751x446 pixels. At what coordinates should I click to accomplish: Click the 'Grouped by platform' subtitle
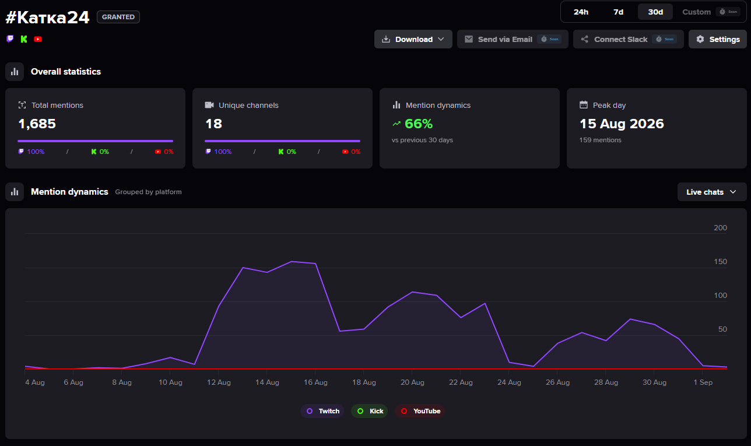[x=148, y=192]
